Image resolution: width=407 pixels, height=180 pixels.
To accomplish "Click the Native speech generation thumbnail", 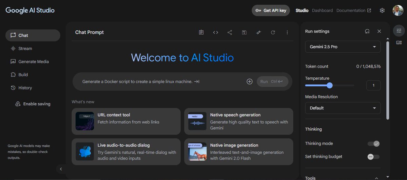I will click(x=197, y=121).
